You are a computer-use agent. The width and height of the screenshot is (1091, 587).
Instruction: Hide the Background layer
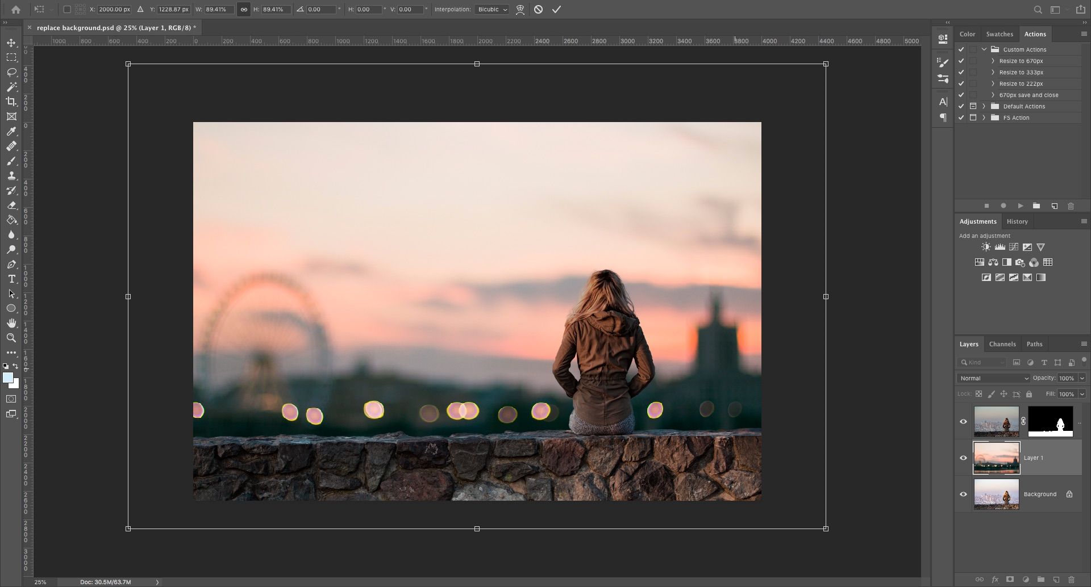pyautogui.click(x=963, y=494)
